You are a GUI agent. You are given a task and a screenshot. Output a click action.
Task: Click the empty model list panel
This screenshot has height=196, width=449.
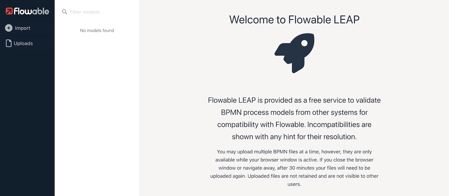[97, 94]
